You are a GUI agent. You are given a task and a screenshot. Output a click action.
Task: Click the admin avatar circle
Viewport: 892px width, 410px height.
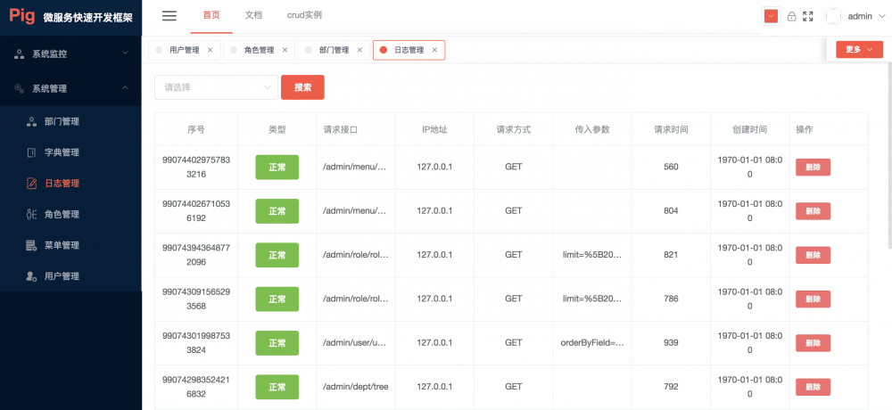coord(833,17)
